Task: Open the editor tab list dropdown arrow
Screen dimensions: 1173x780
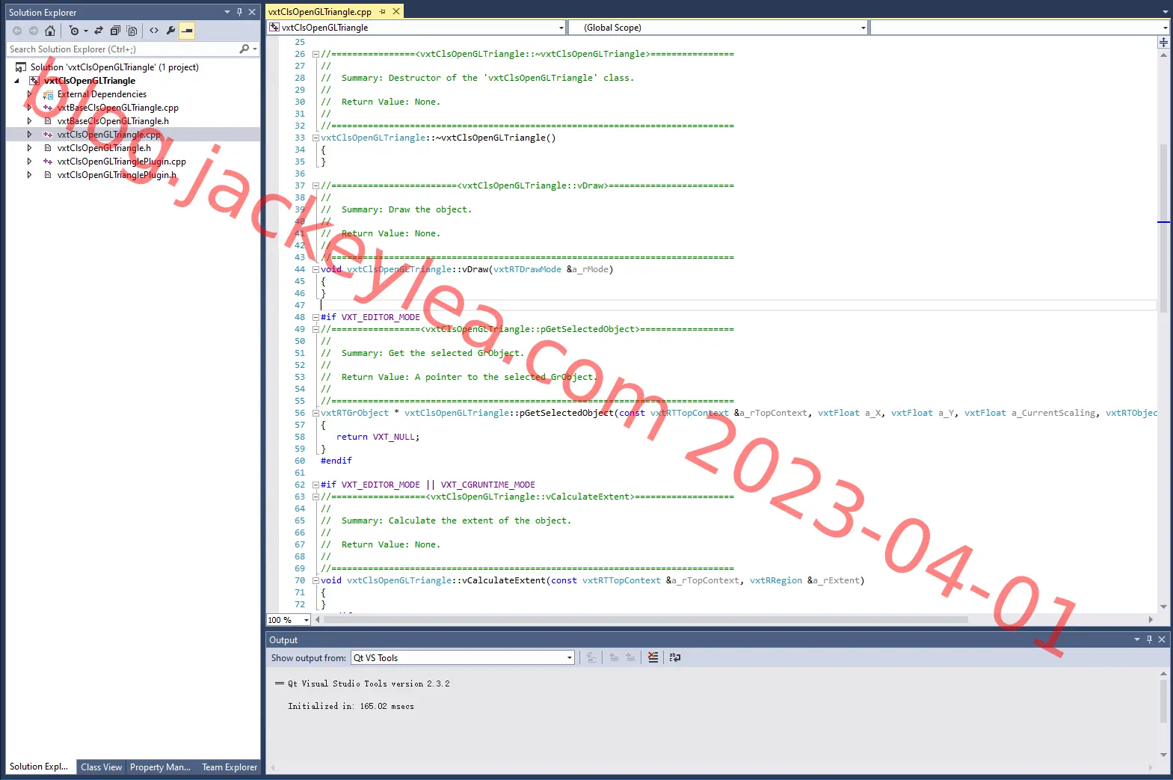Action: 1165,12
